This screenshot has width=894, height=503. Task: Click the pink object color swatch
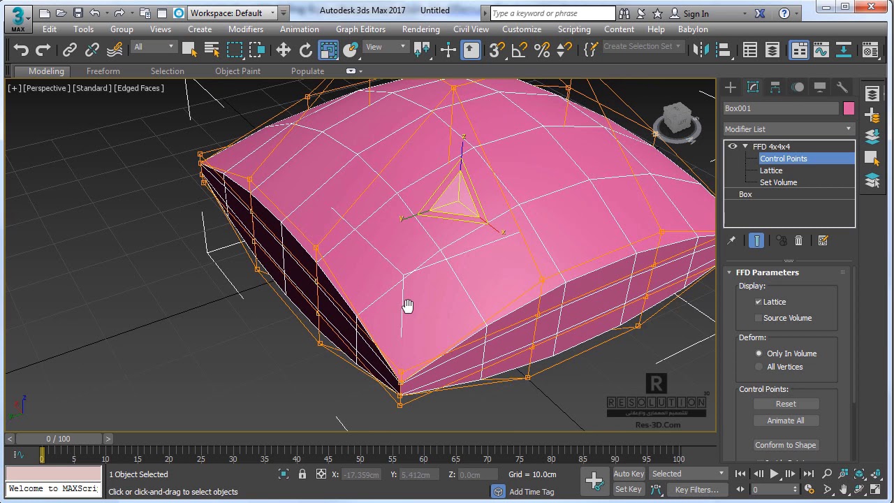point(849,108)
